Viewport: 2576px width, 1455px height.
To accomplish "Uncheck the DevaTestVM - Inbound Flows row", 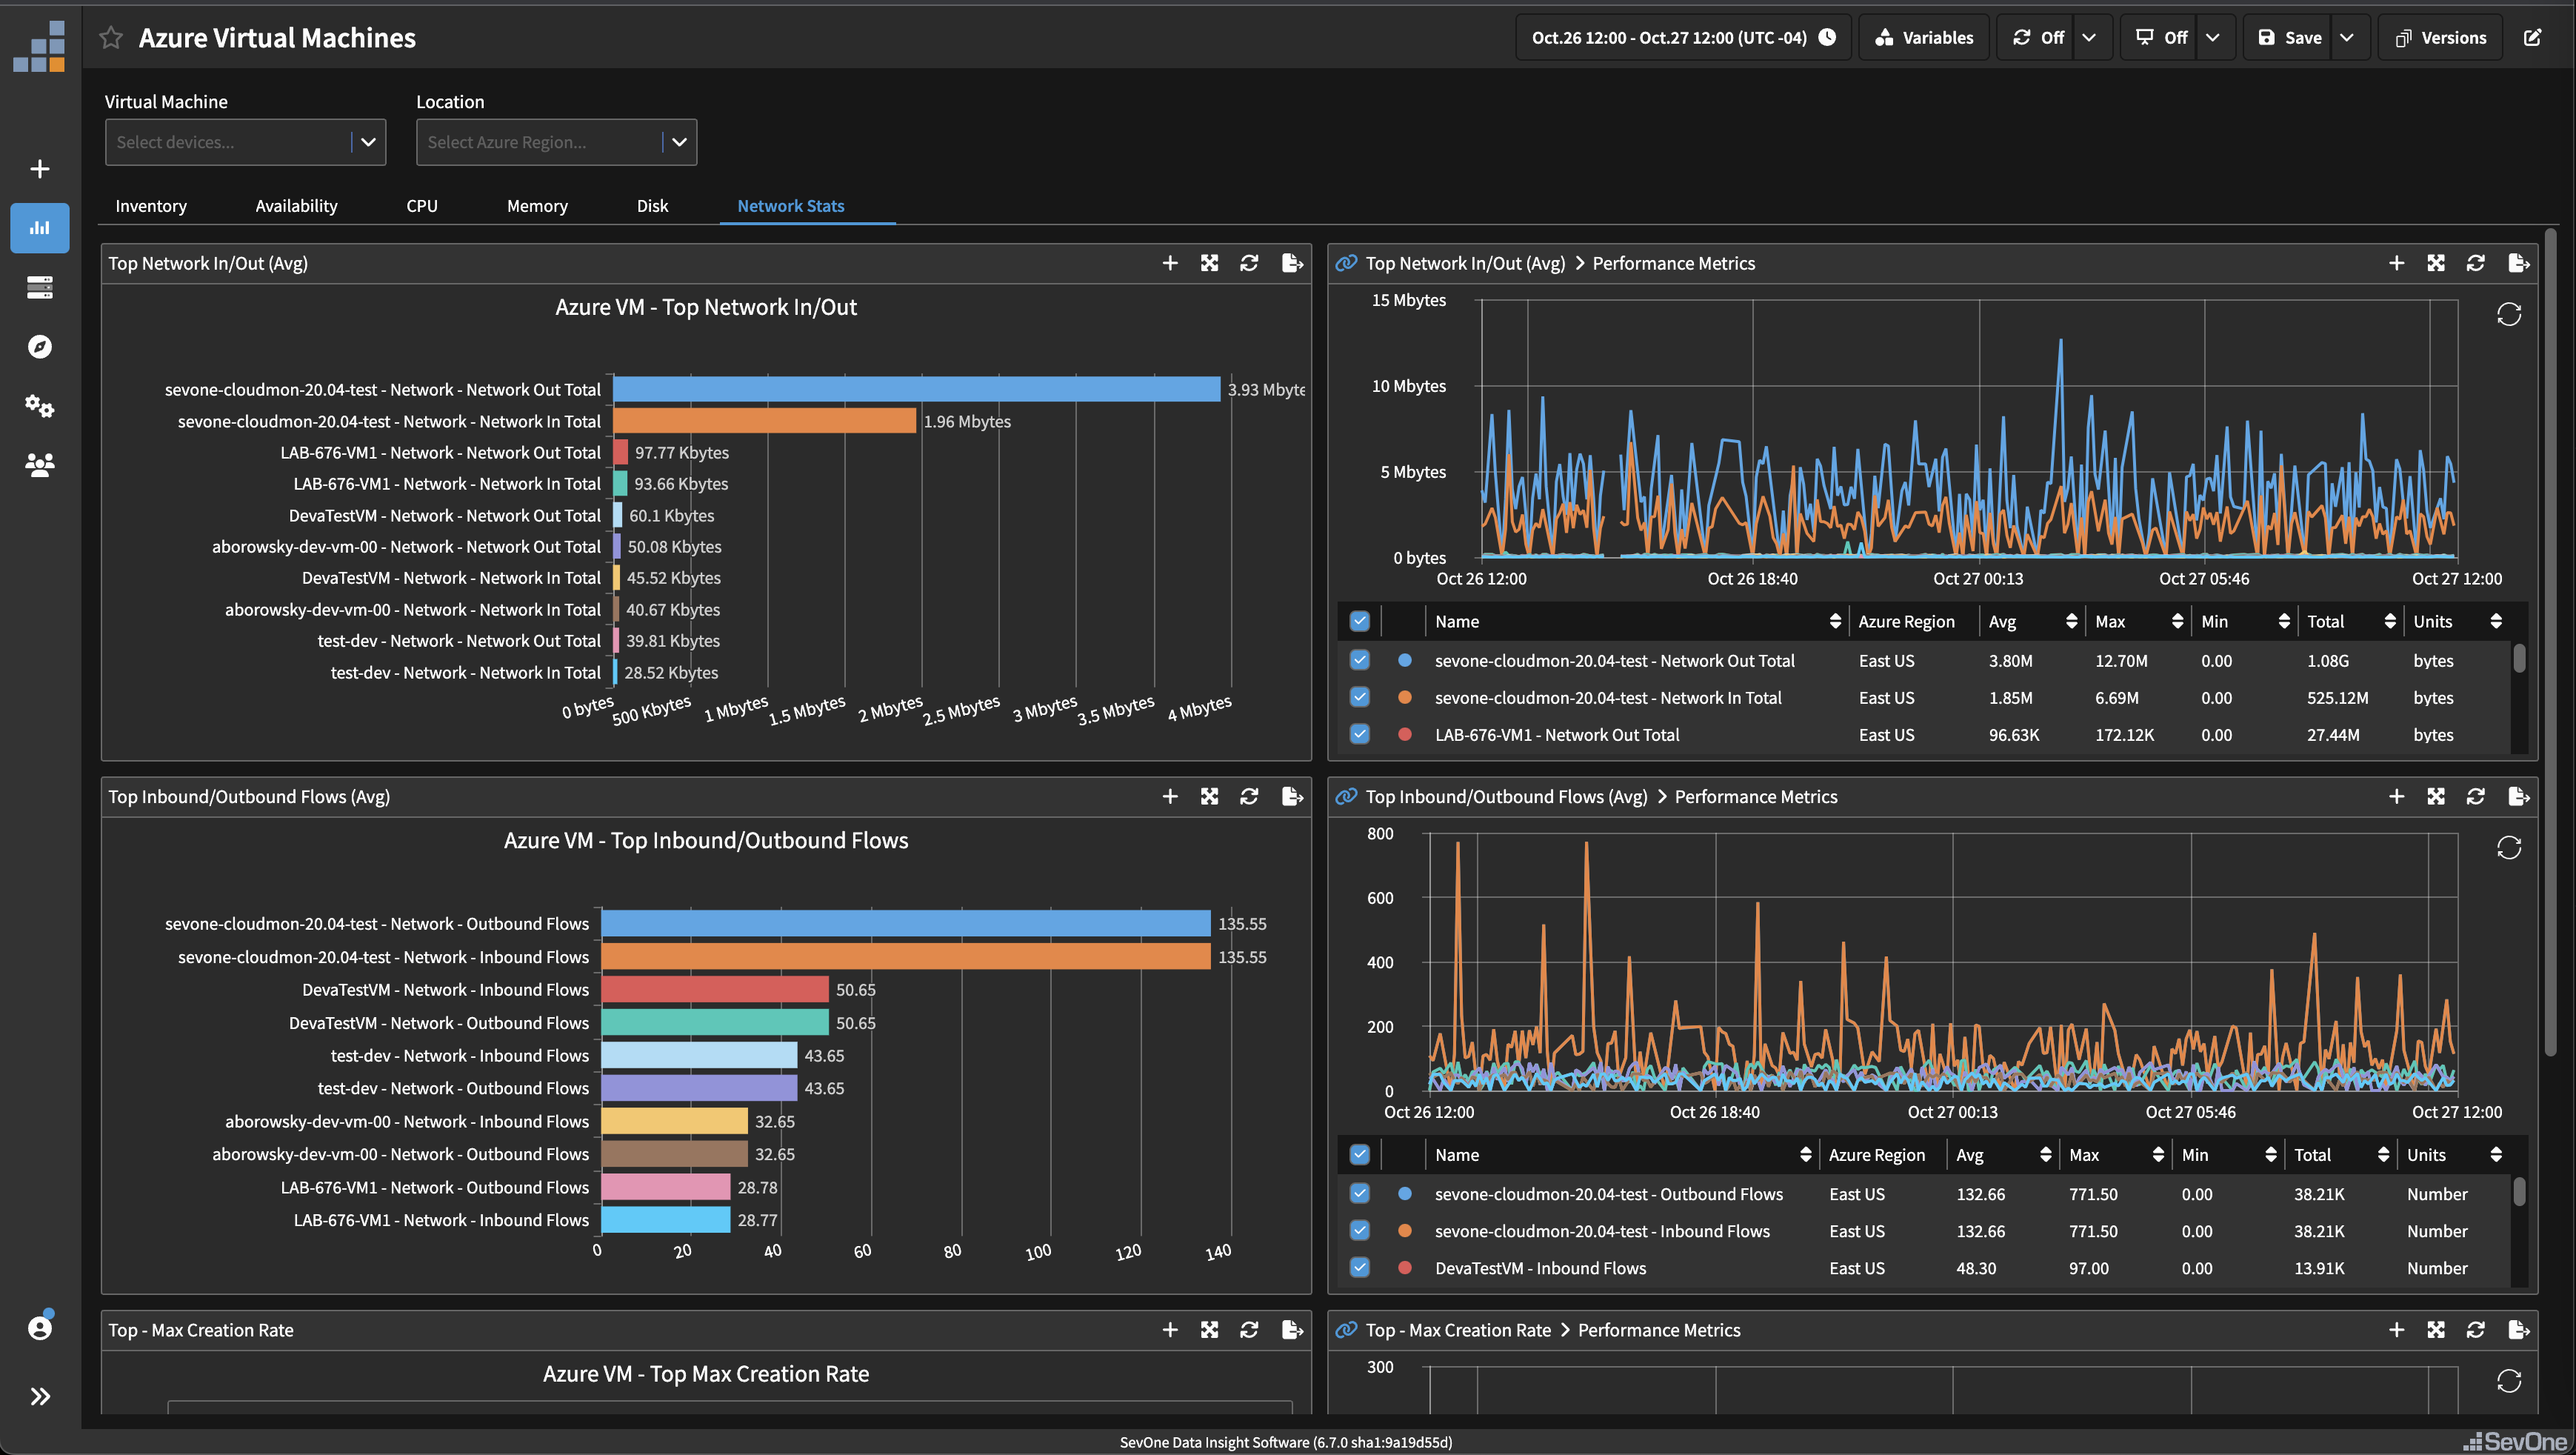I will tap(1359, 1267).
